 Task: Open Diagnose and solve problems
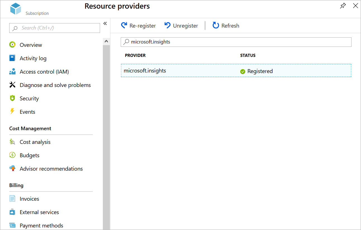coord(55,85)
